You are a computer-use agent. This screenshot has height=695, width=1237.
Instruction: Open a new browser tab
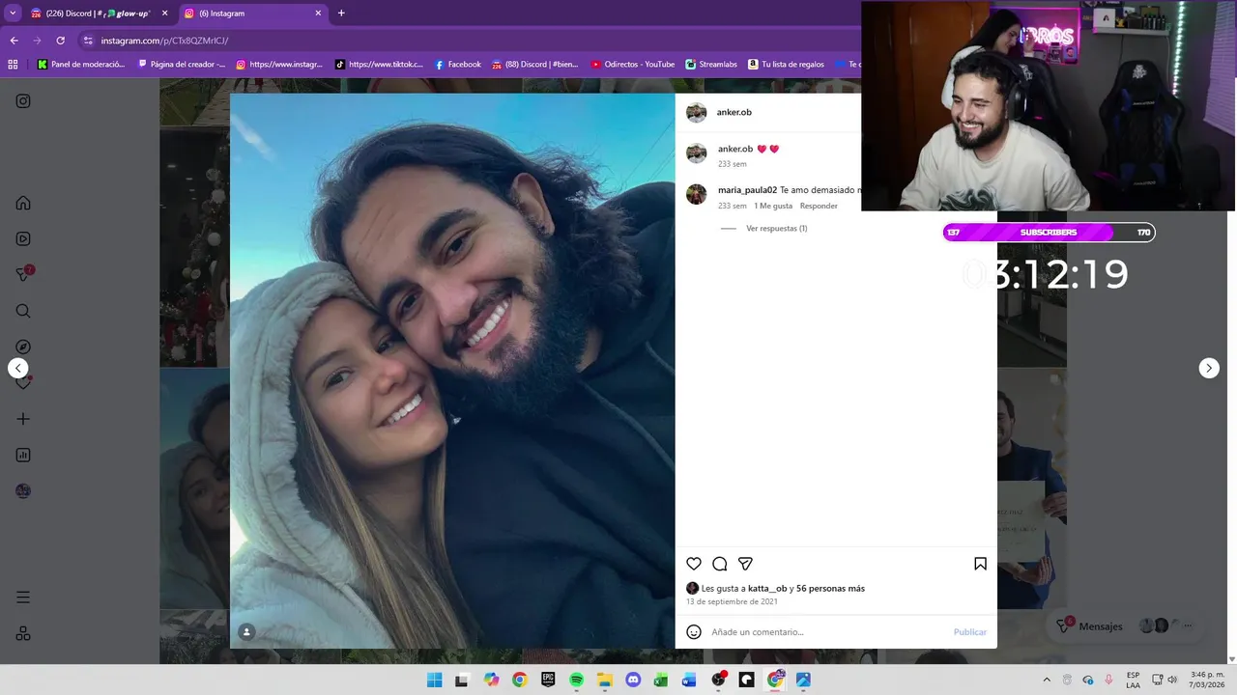(x=341, y=14)
